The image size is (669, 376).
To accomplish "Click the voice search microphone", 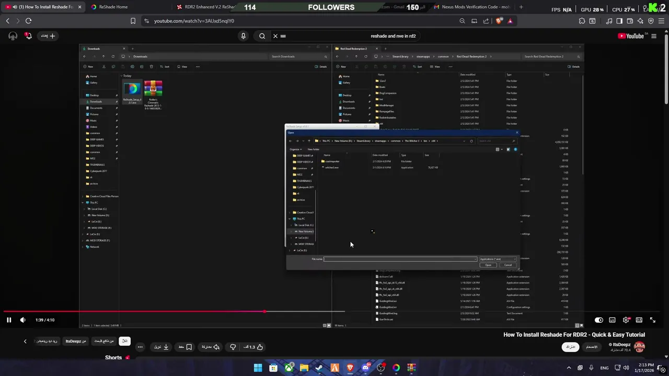I will pyautogui.click(x=243, y=36).
